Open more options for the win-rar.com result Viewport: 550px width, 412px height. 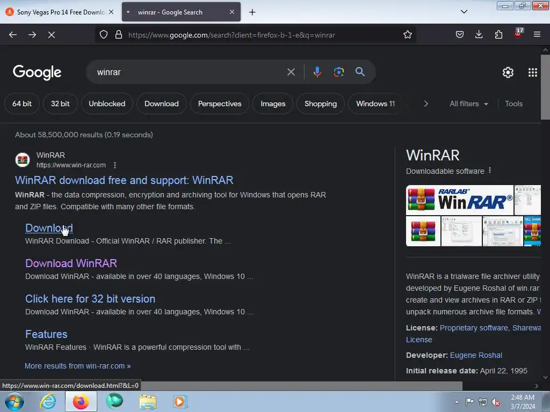pyautogui.click(x=115, y=165)
